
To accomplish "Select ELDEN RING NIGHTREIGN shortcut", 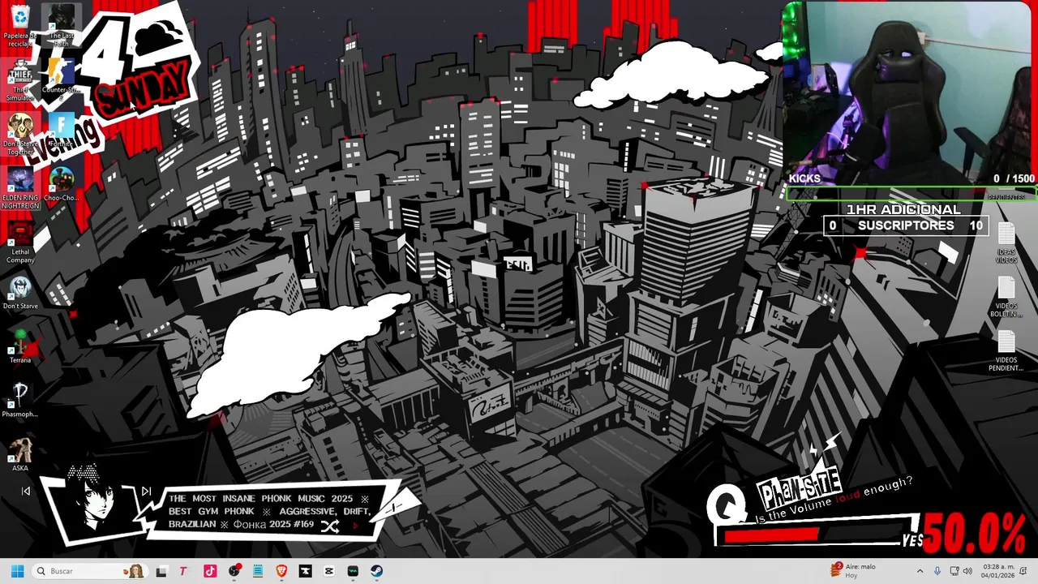I will coord(19,188).
